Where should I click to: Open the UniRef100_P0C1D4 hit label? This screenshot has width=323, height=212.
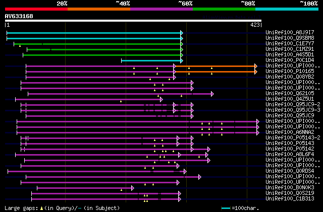coord(290,60)
